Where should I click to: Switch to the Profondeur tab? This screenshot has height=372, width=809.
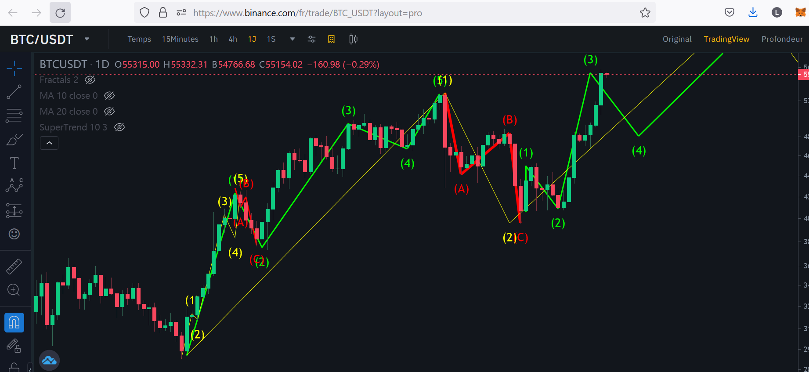(x=782, y=39)
